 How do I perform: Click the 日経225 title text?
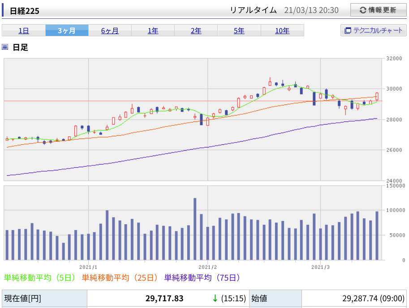(x=24, y=11)
